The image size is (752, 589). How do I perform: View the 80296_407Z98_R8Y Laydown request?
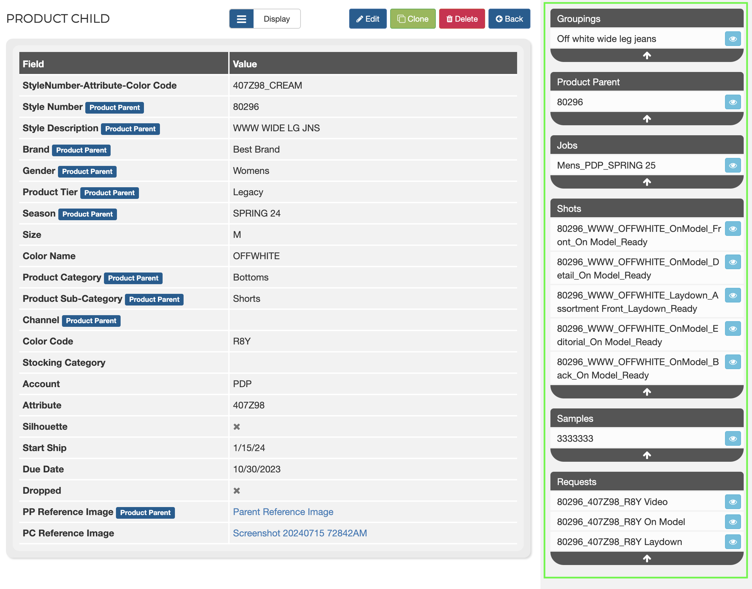tap(732, 542)
